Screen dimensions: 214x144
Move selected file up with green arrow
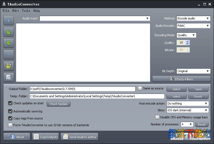click(9, 32)
